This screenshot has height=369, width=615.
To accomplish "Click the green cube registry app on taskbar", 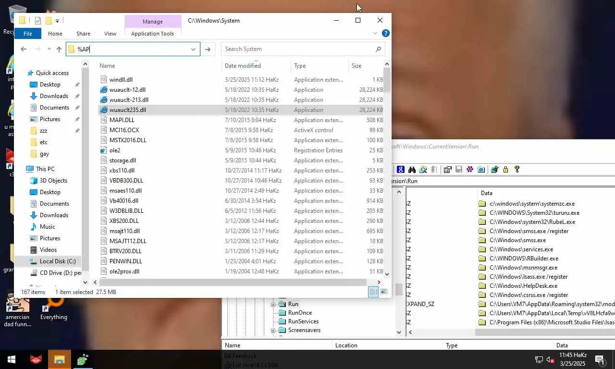I will 83,359.
